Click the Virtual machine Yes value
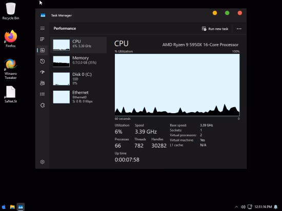 203,140
